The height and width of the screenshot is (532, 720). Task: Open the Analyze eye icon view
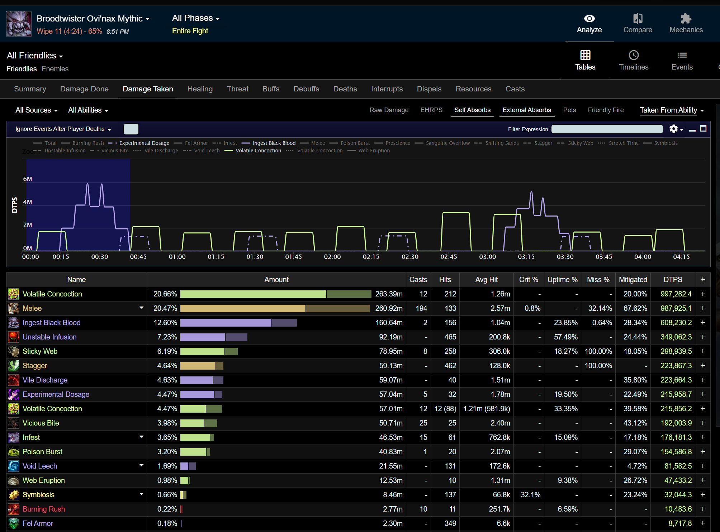[589, 19]
